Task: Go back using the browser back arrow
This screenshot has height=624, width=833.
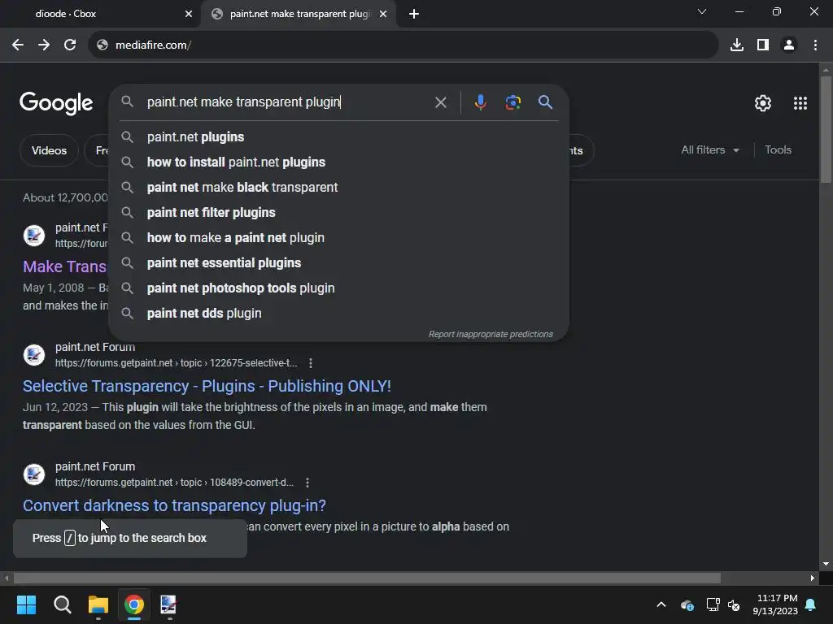Action: pyautogui.click(x=18, y=45)
